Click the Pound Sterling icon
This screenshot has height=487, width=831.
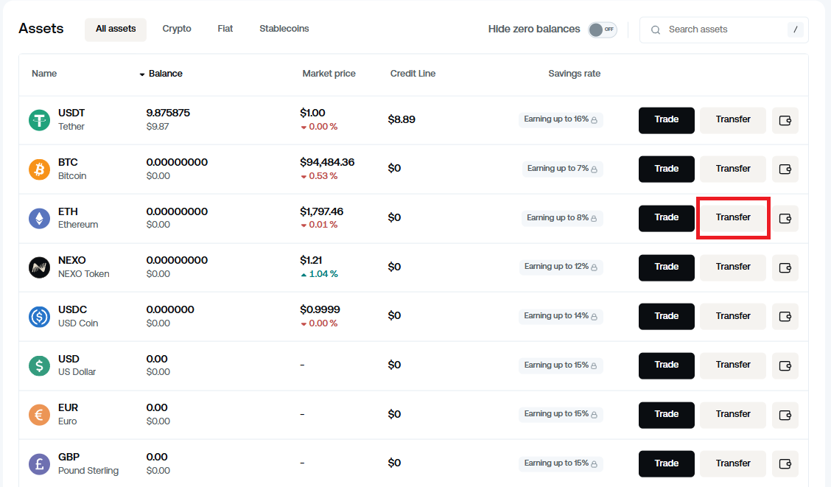pos(39,463)
